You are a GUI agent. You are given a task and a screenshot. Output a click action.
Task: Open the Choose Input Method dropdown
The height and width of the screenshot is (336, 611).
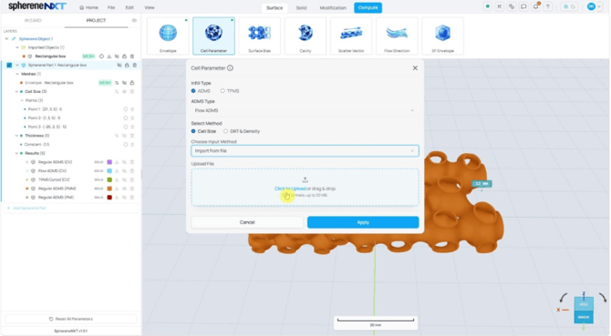click(x=305, y=151)
